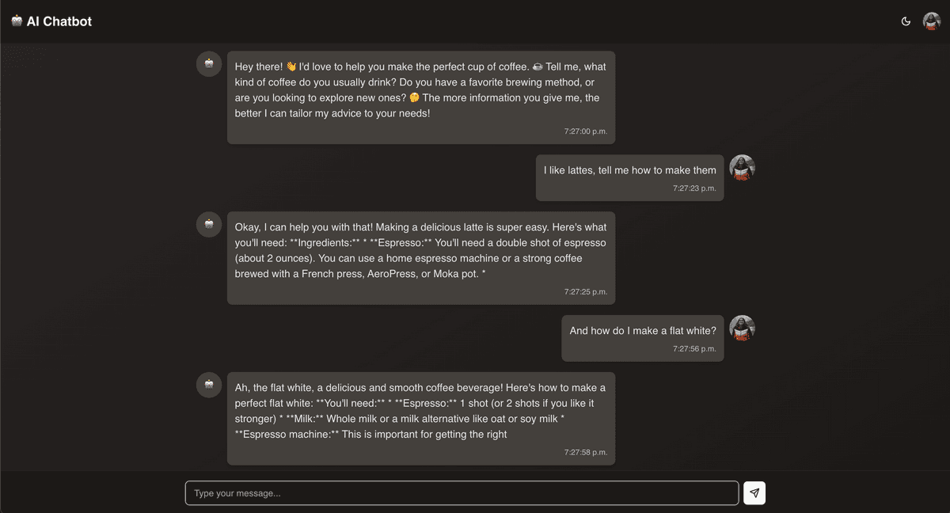Toggle dark mode with the moon icon
Viewport: 950px width, 513px height.
click(906, 21)
